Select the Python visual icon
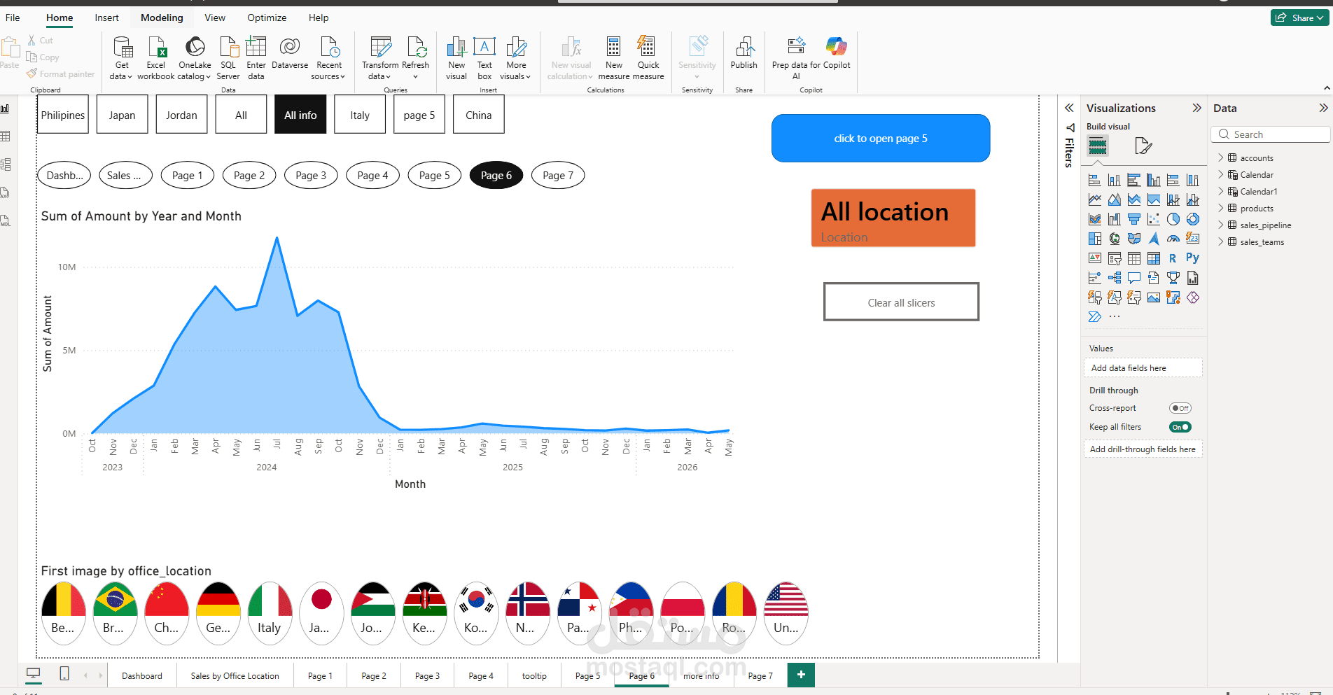This screenshot has width=1333, height=695. [1193, 258]
